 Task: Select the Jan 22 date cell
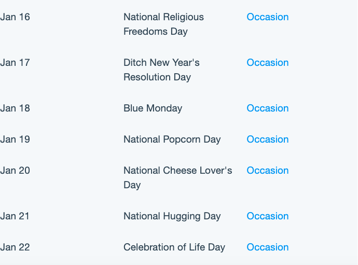15,247
